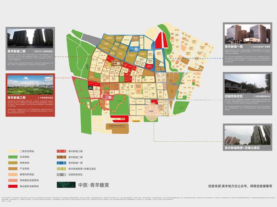277x207 pixels.
Task: Pick the 旧城待拆改区 gray legend swatch
Action: coord(61,174)
